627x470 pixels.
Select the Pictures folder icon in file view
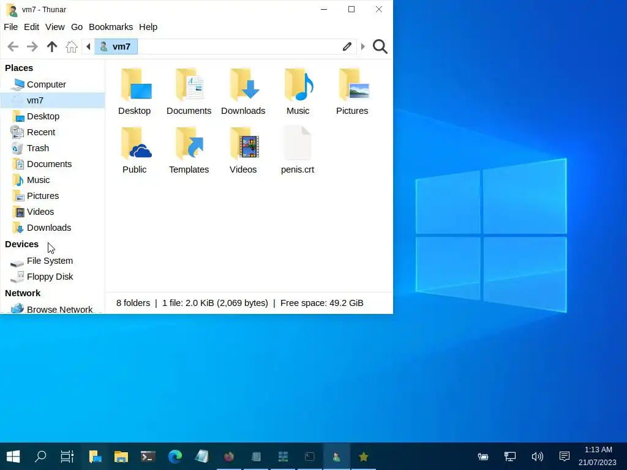(353, 84)
